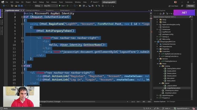
Task: Collapse the ul element at line 8
Action: pyautogui.click(x=22, y=38)
